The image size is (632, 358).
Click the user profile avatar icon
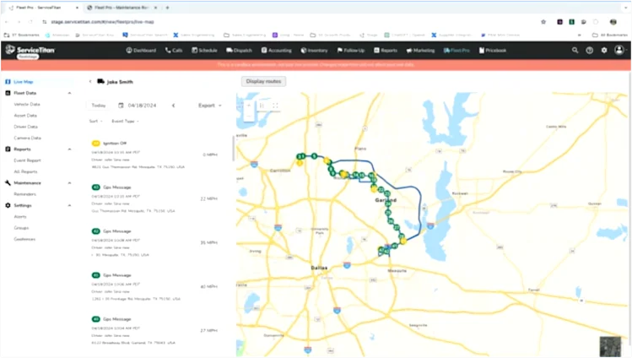(619, 50)
